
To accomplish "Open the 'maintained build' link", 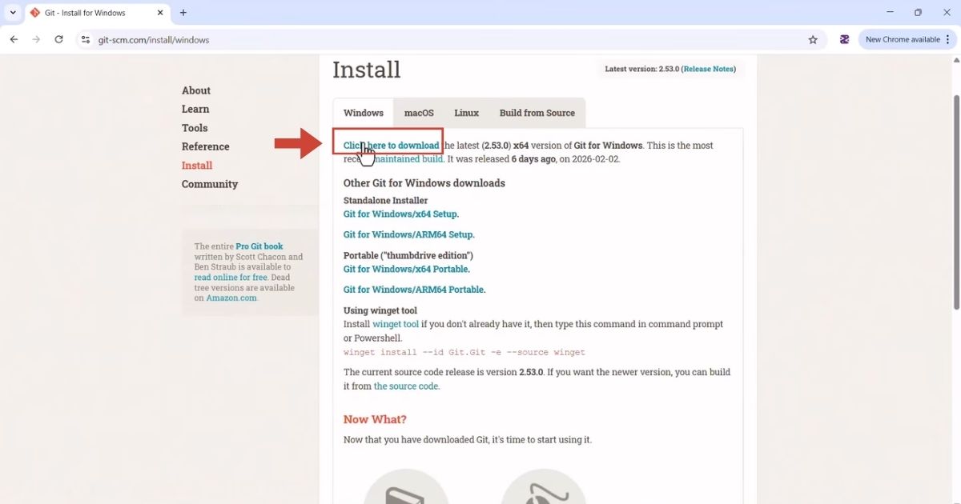I will 408,159.
